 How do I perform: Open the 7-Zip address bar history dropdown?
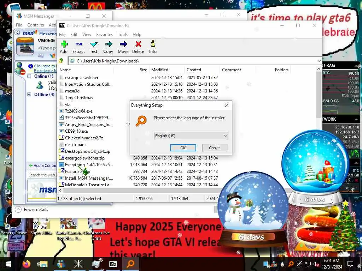pos(319,61)
